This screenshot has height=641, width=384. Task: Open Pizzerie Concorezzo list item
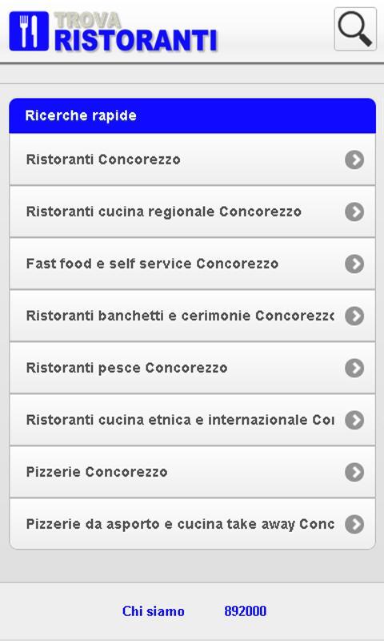[x=192, y=472]
